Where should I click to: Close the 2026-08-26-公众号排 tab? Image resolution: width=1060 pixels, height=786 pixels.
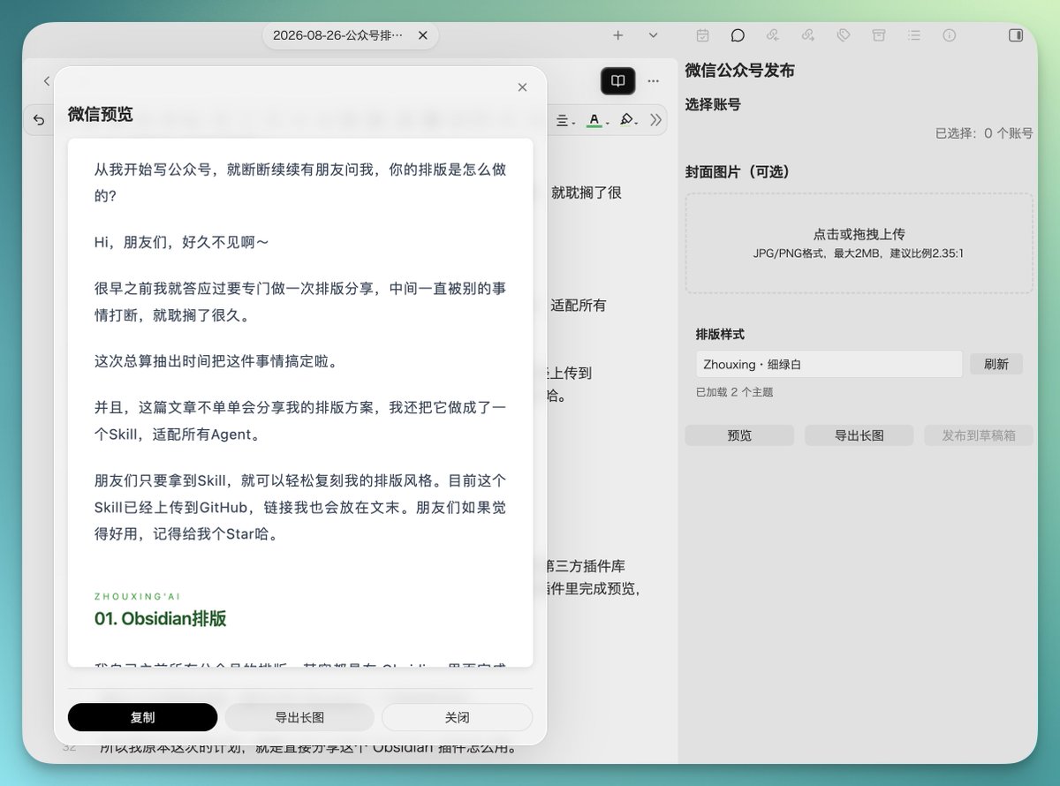point(422,35)
